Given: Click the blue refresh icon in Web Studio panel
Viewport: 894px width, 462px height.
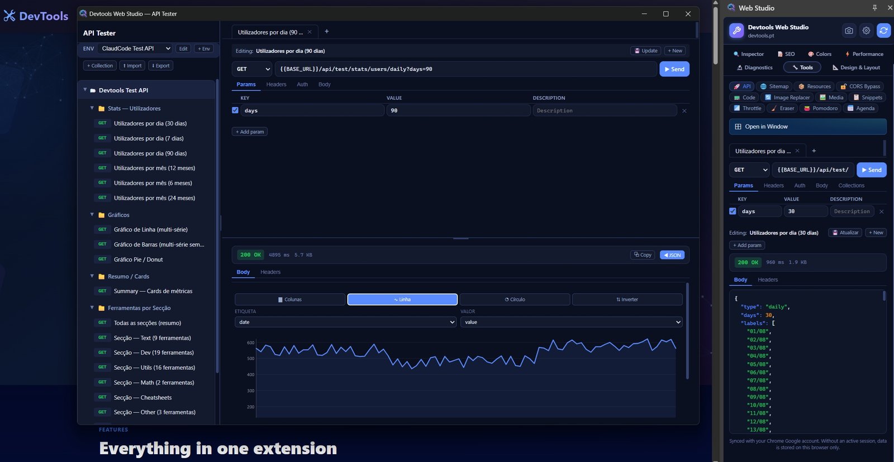Looking at the screenshot, I should click(883, 31).
